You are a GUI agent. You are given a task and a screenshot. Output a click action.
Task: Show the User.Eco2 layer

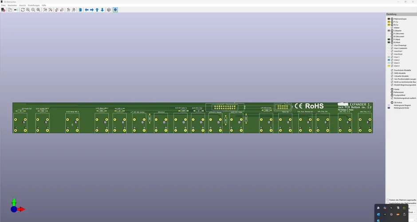392,54
